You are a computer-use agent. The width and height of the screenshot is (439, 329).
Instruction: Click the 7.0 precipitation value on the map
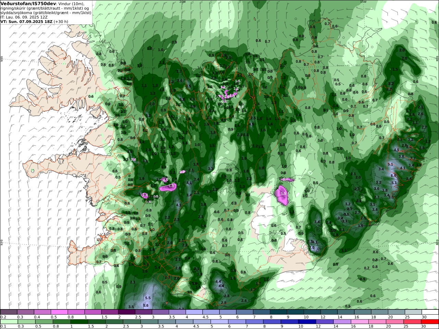pyautogui.click(x=312, y=247)
